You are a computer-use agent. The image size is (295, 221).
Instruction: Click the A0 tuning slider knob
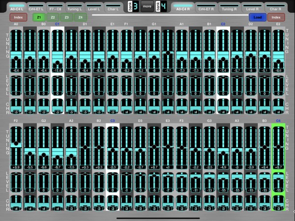click(x=16, y=59)
